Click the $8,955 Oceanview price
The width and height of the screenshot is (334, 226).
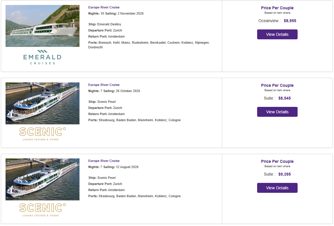point(290,21)
